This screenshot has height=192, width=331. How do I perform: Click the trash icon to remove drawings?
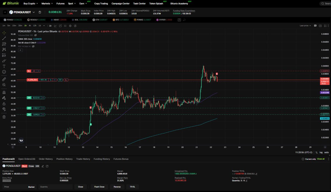coord(4,117)
